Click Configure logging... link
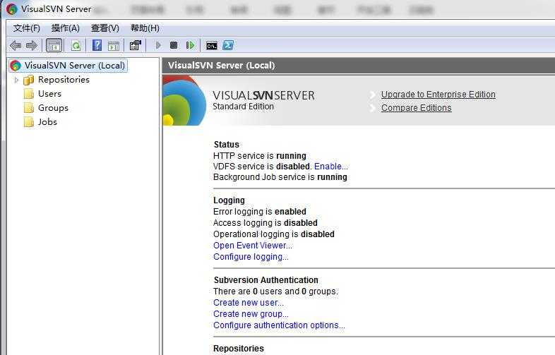 coord(251,257)
